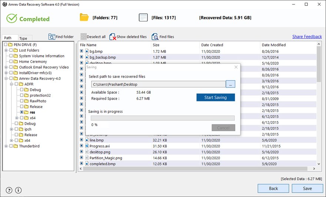
Task: Click the file list scroll-right arrow
Action: point(314,168)
